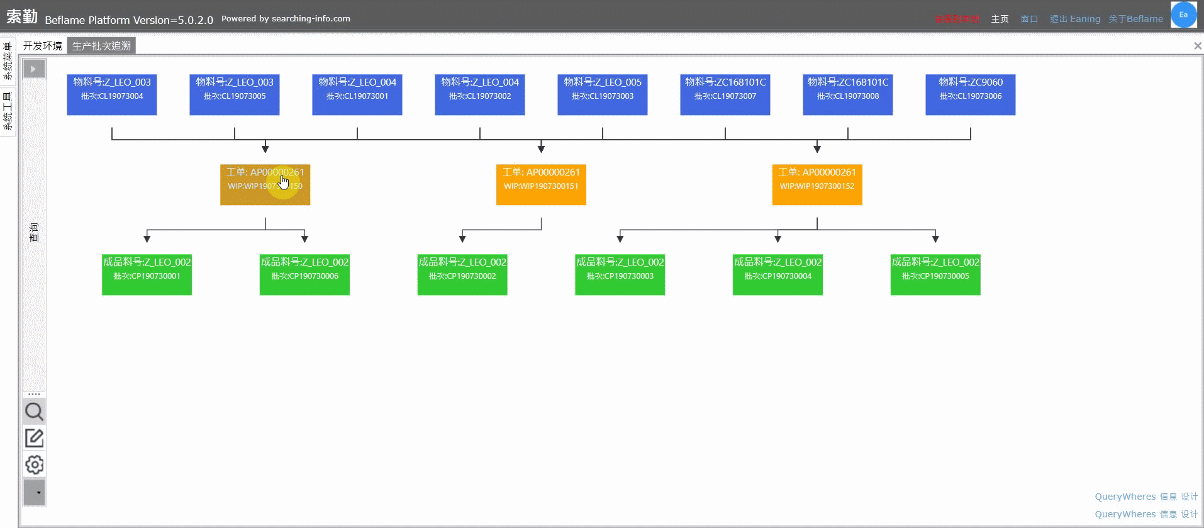Screen dimensions: 1204x528
Task: Click the Ea user avatar icon
Action: pyautogui.click(x=1183, y=14)
